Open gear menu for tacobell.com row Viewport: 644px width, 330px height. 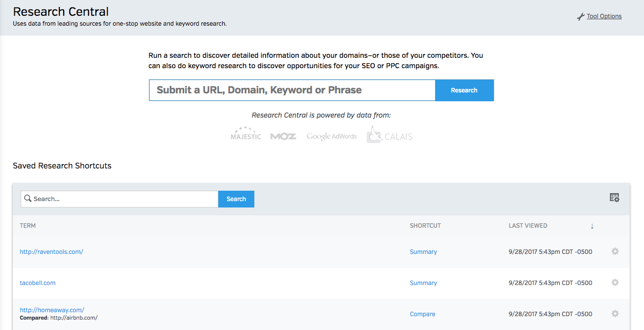615,283
